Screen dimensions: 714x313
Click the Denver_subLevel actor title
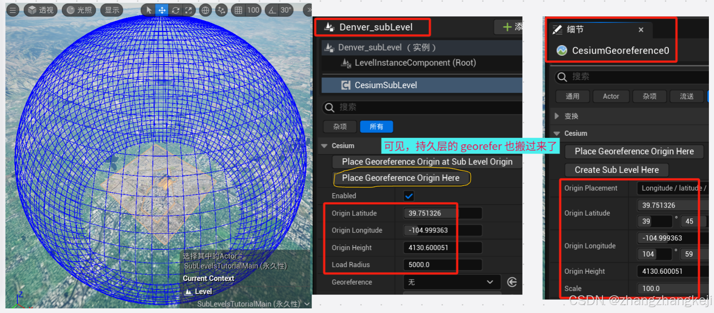[x=376, y=27]
